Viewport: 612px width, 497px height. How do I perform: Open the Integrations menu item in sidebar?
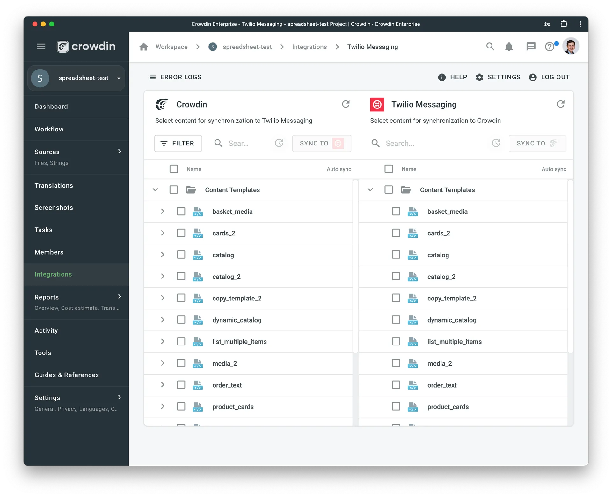pyautogui.click(x=53, y=274)
